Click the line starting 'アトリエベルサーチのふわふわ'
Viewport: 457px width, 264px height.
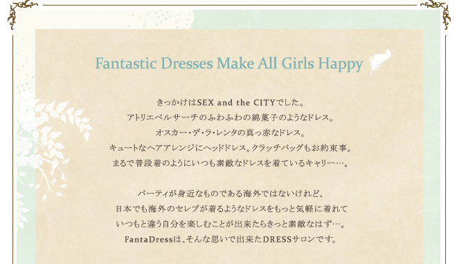pos(231,117)
